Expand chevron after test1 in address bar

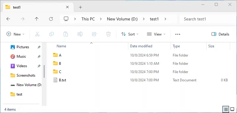[x=165, y=19]
